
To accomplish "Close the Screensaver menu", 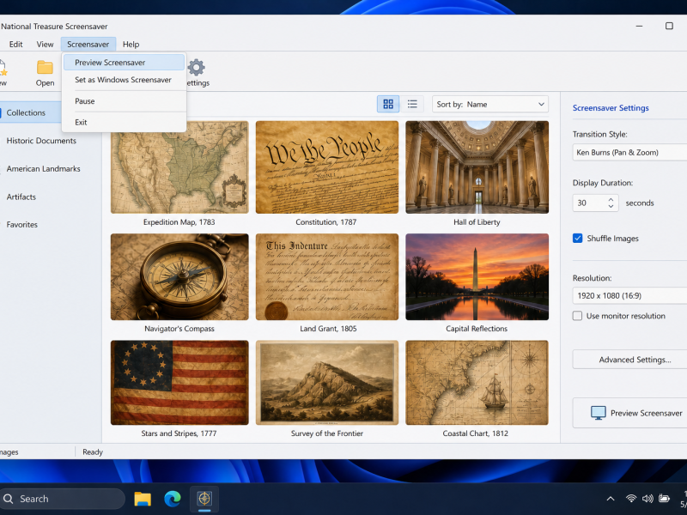I will click(88, 45).
